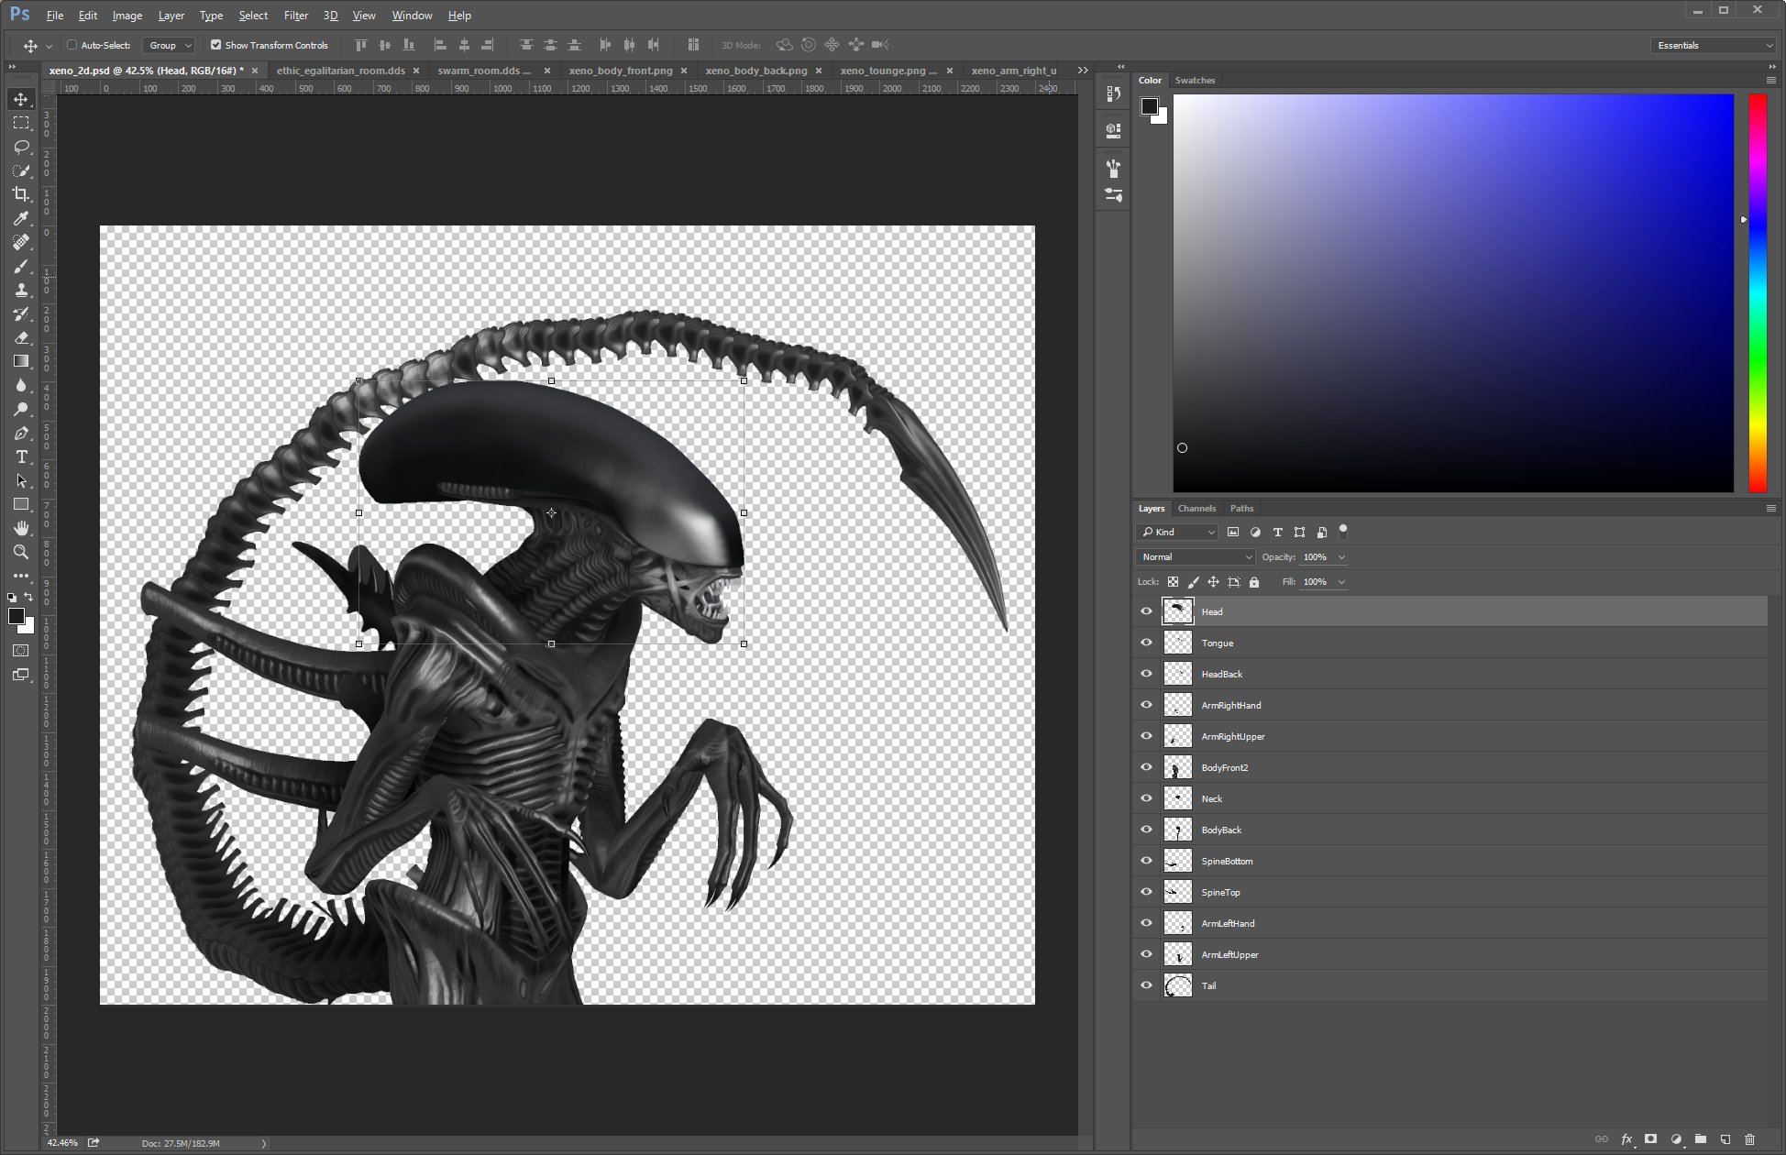Select the Hand tool
Screen dimensions: 1786x1155
tap(21, 528)
